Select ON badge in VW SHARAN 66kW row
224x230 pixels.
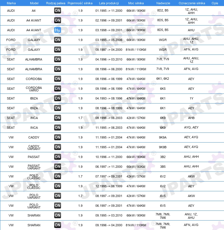coord(57,215)
